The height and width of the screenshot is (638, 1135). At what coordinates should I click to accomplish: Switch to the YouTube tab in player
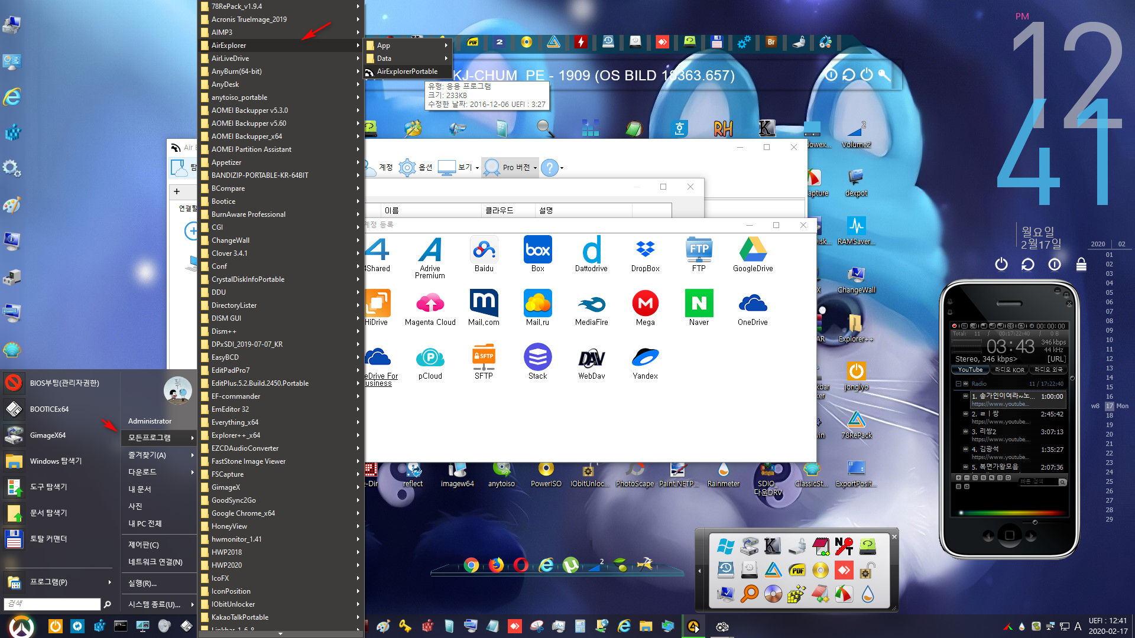[970, 370]
